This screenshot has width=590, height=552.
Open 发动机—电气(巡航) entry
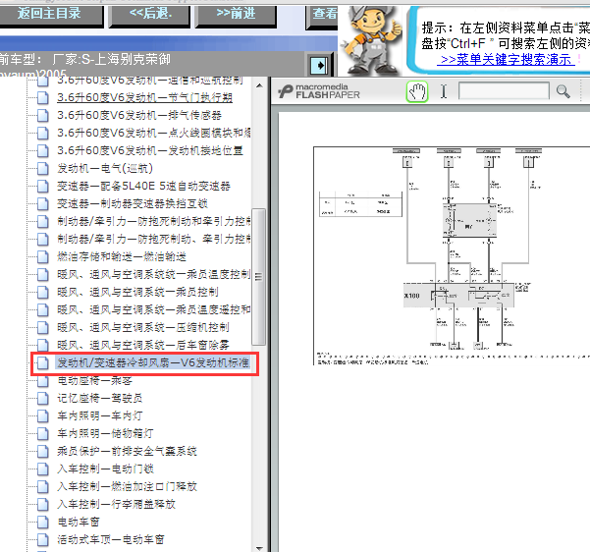click(105, 168)
